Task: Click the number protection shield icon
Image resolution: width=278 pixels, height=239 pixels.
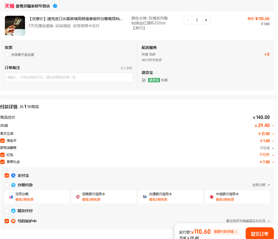Action: [x=13, y=221]
